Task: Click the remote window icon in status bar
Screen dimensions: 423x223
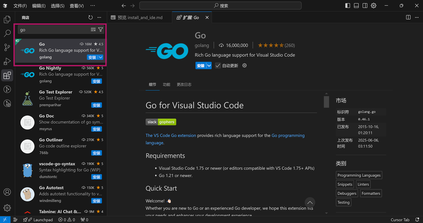Action: (5, 219)
